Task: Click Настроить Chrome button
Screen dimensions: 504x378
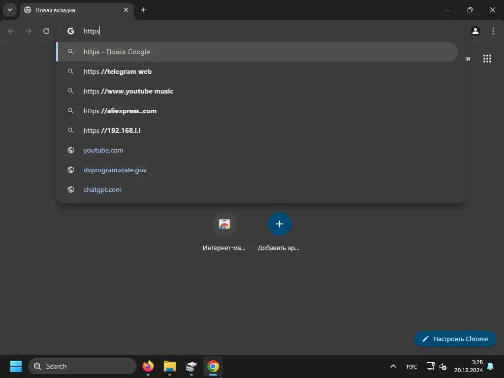Action: [x=455, y=339]
